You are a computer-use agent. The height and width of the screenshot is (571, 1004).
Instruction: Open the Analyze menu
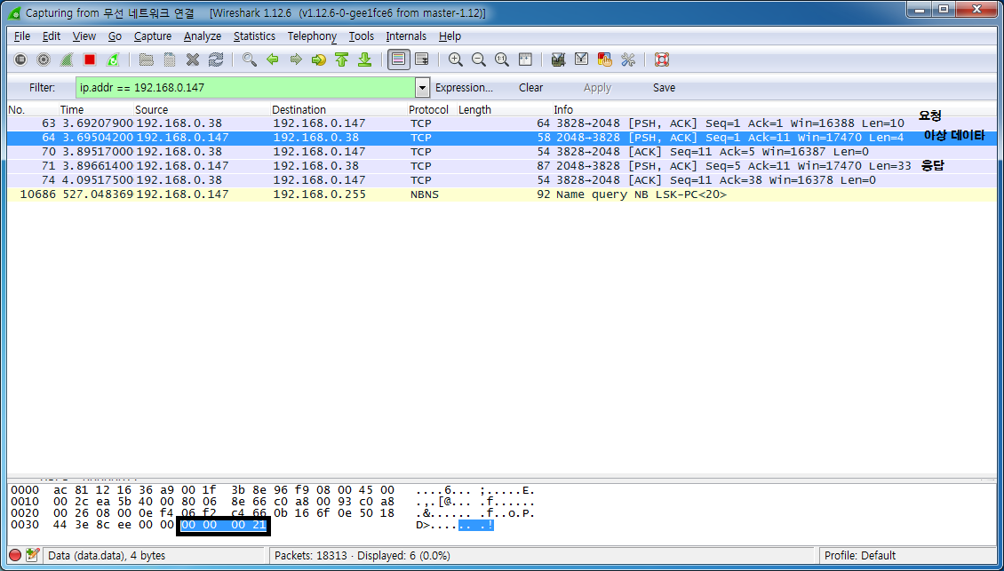[x=203, y=36]
